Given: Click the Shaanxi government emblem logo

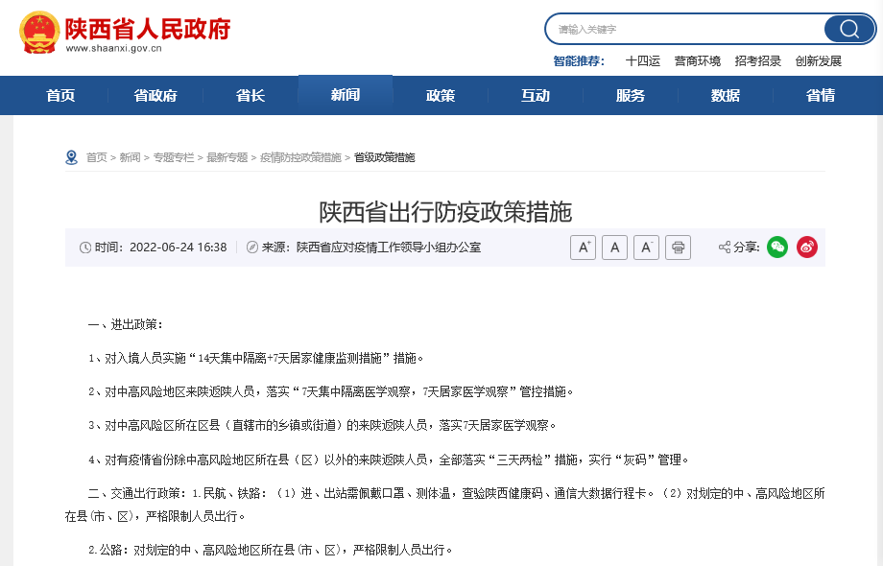Looking at the screenshot, I should point(38,33).
